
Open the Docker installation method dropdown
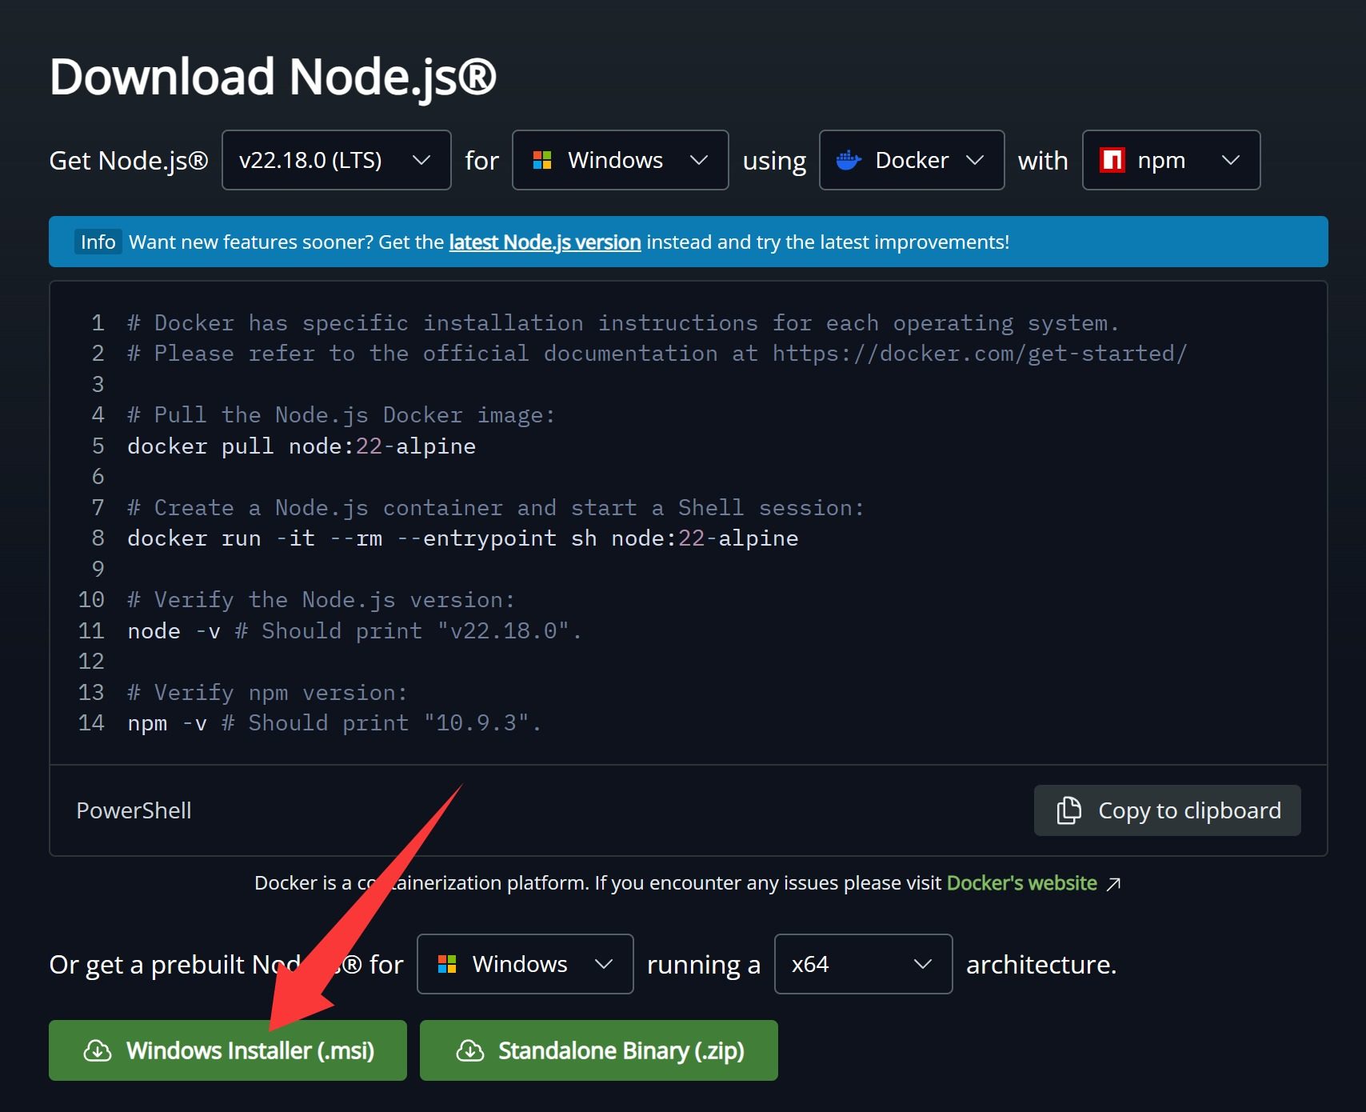pos(912,160)
